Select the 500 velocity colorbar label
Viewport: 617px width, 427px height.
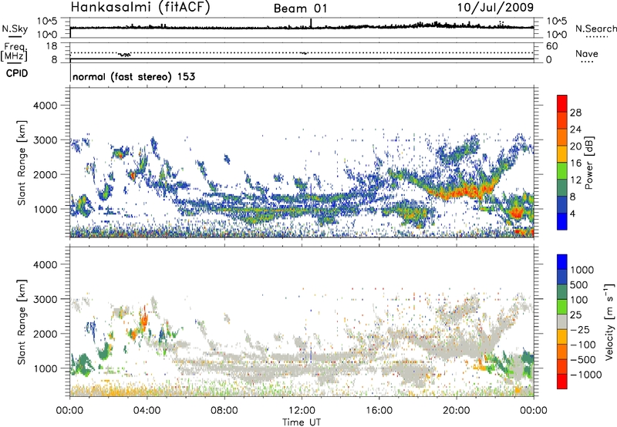pos(579,285)
